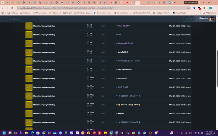Image resolution: width=218 pixels, height=136 pixels.
Task: Open the key icon in the Key Bot 1 row
Action: point(29,113)
